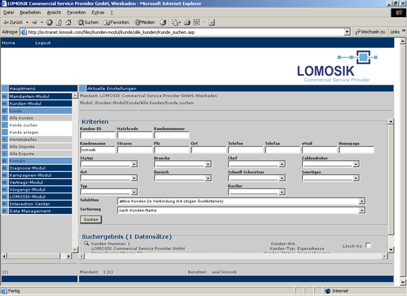Screen dimensions: 407x296
Task: Click the Wechseln zu button
Action: (x=370, y=32)
